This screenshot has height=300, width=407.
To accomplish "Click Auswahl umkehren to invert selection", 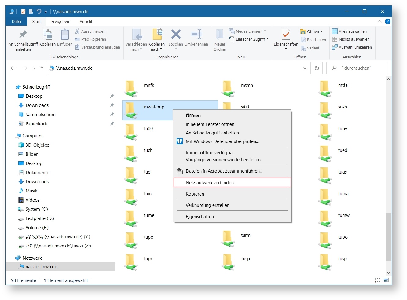I will 352,47.
